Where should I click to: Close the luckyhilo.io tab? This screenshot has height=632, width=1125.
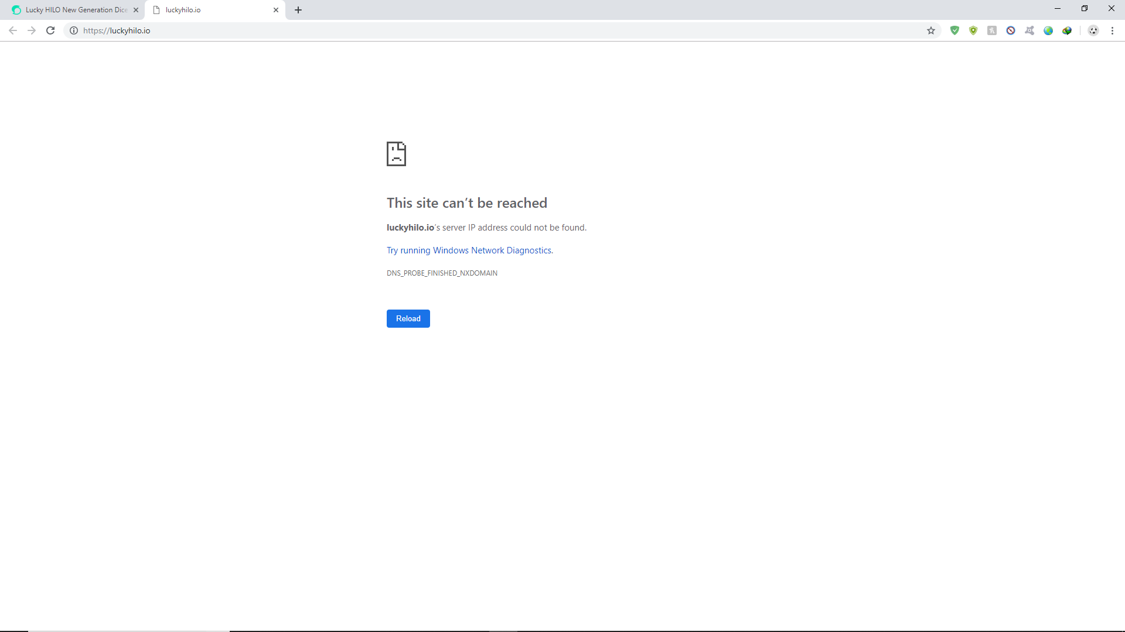click(276, 10)
